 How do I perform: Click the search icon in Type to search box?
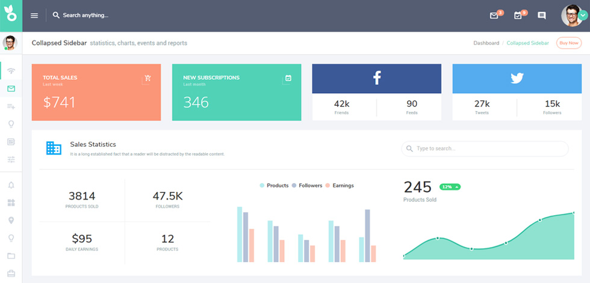(409, 148)
